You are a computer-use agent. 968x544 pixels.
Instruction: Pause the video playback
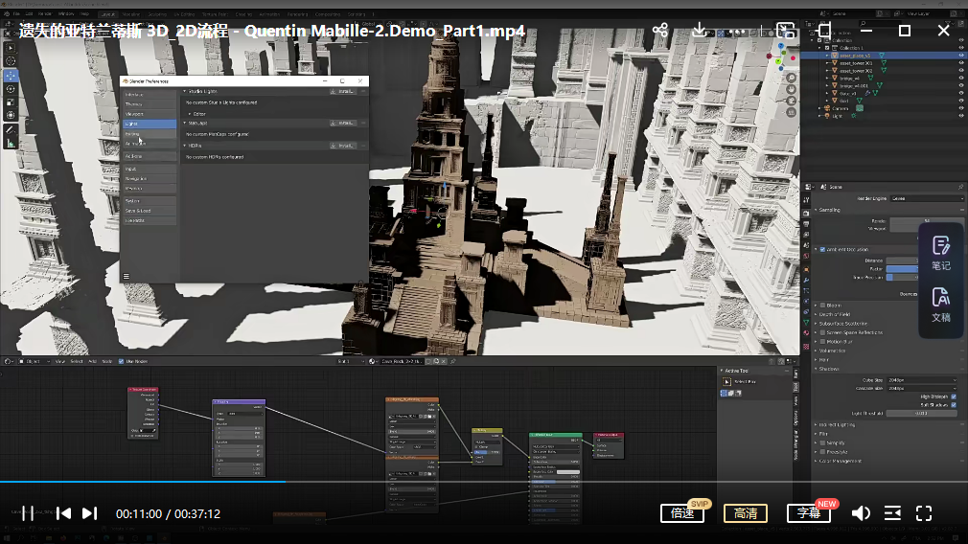pyautogui.click(x=27, y=513)
